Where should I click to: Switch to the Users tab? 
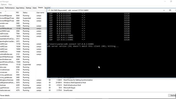pyautogui.click(x=35, y=8)
